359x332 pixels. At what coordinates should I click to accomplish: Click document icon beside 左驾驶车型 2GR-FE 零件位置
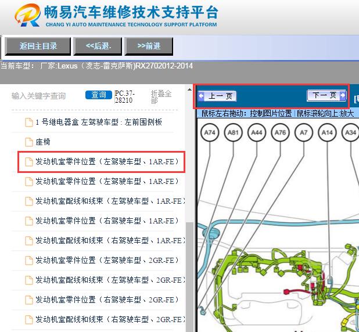coord(29,261)
